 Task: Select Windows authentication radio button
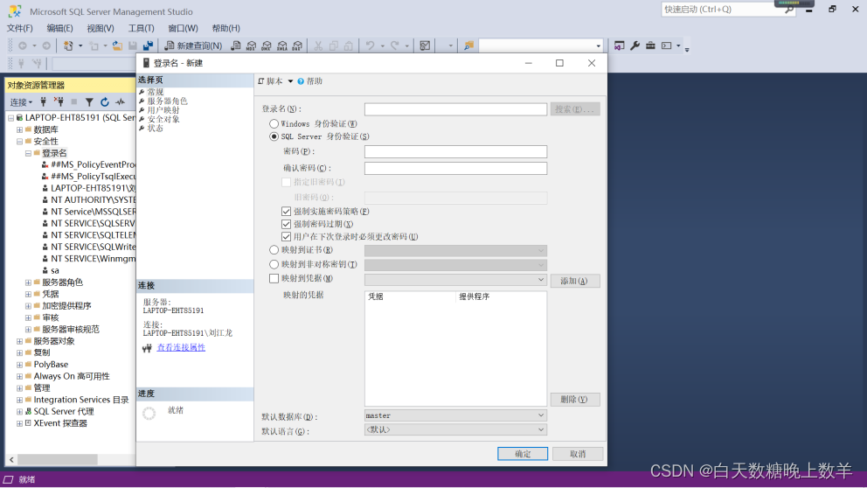pos(274,124)
